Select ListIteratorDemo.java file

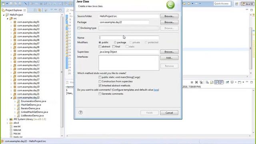[32, 116]
